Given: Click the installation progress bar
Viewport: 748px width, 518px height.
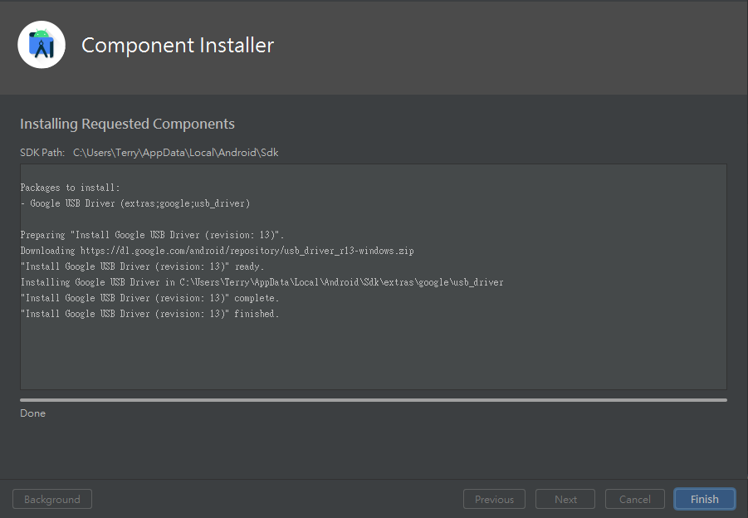Looking at the screenshot, I should (374, 400).
